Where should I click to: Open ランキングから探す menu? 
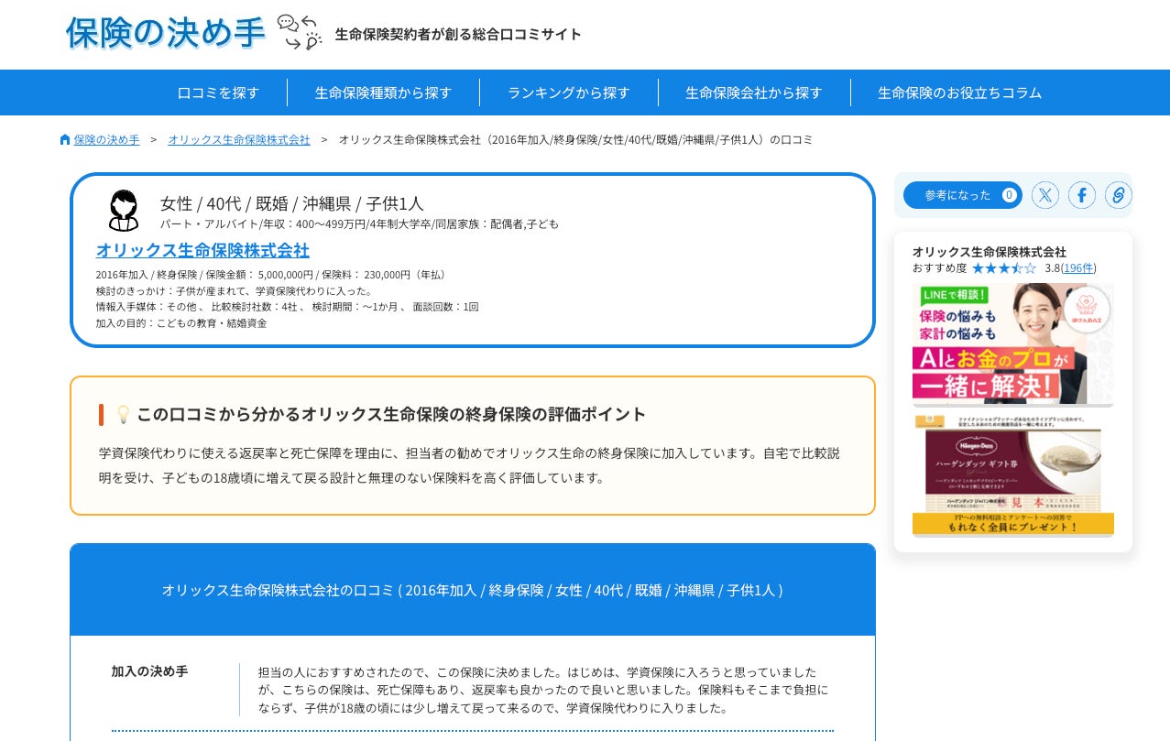(569, 93)
